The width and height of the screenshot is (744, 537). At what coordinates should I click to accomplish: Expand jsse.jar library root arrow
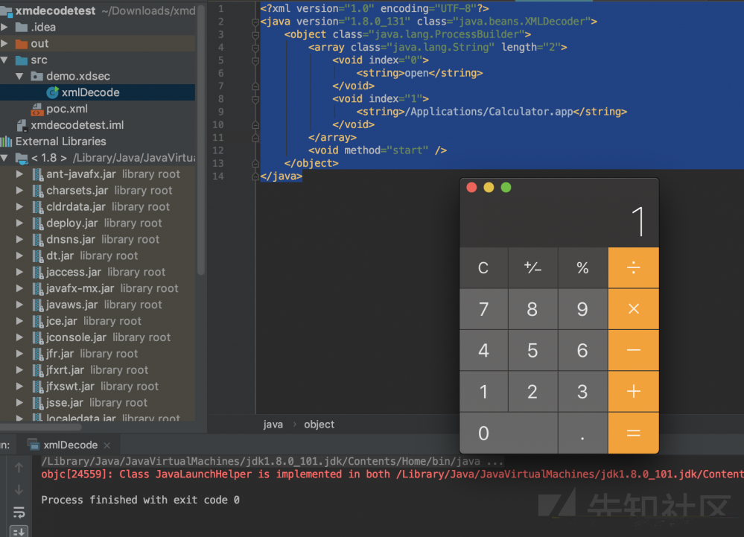click(x=19, y=402)
